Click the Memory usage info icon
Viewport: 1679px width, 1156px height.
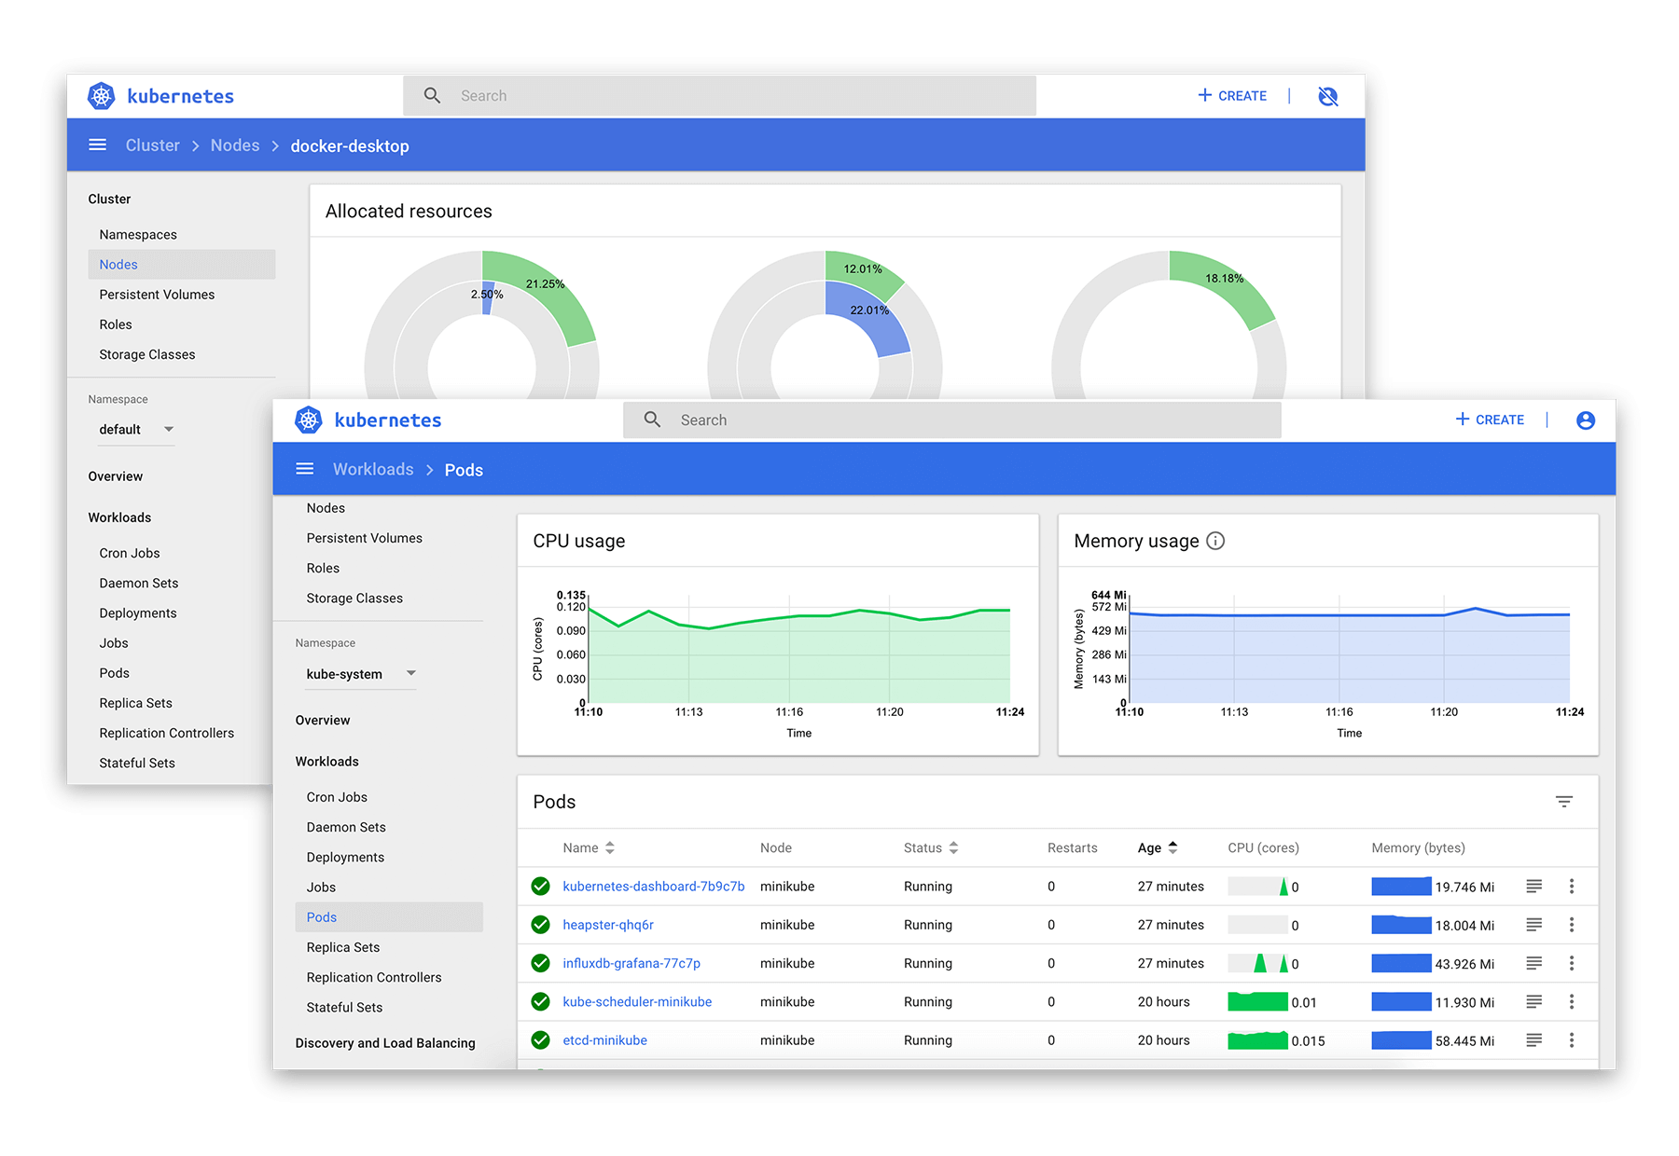coord(1215,541)
